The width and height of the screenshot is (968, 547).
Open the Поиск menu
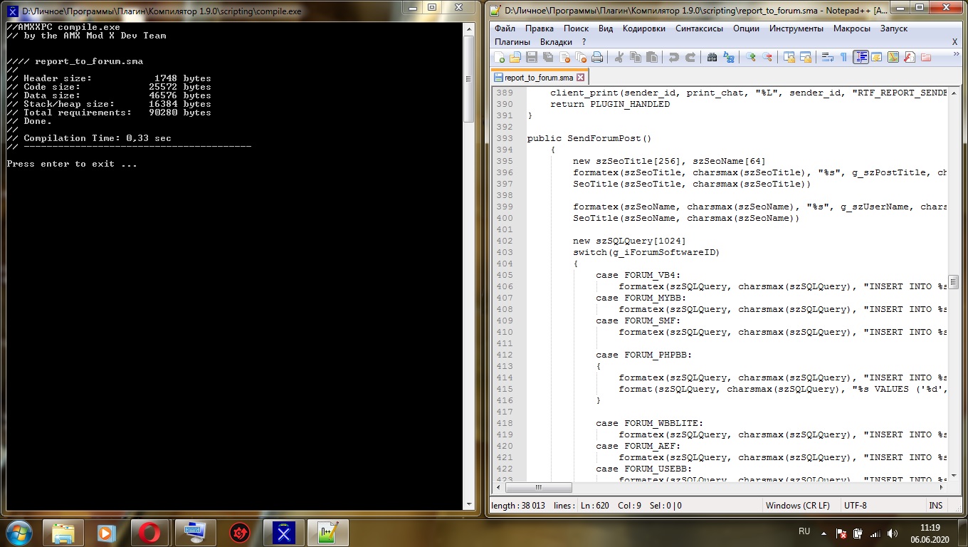576,28
